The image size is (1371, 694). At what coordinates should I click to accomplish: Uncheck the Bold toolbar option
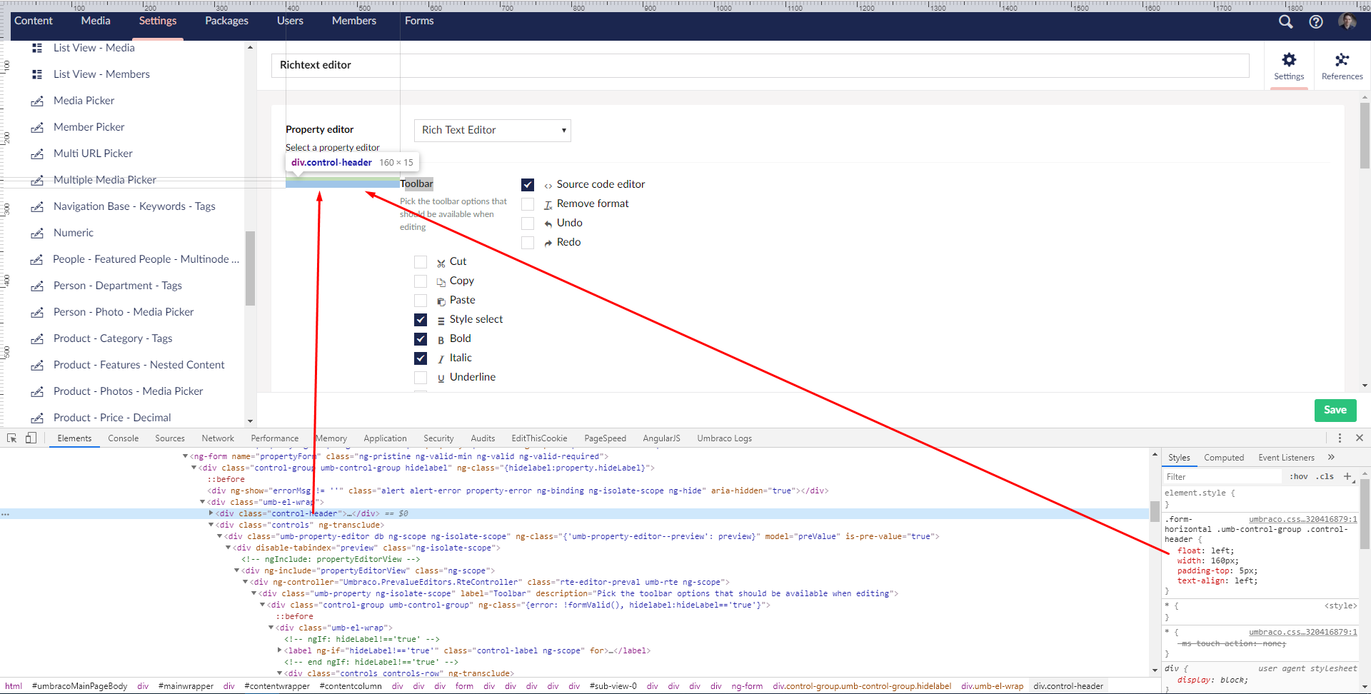coord(421,338)
